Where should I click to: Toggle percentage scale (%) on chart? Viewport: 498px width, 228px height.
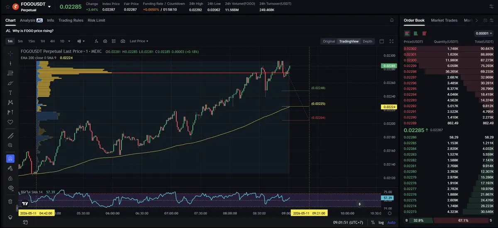[x=373, y=223]
